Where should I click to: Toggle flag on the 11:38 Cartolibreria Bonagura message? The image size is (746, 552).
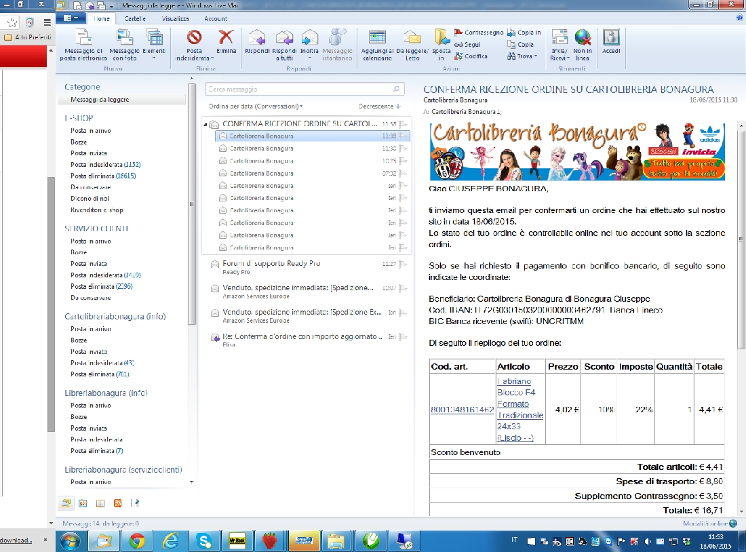[404, 136]
